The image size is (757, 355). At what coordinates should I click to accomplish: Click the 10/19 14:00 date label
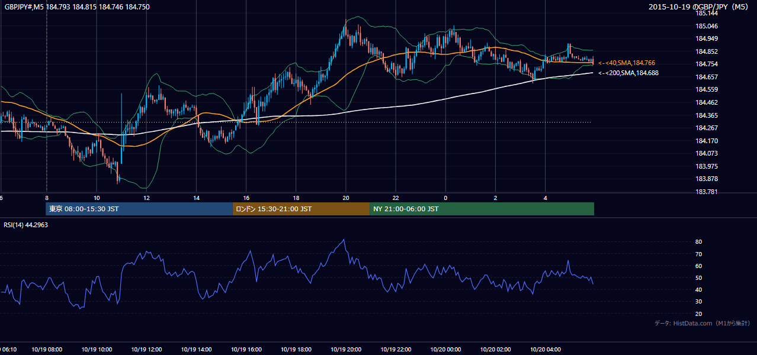[196, 350]
